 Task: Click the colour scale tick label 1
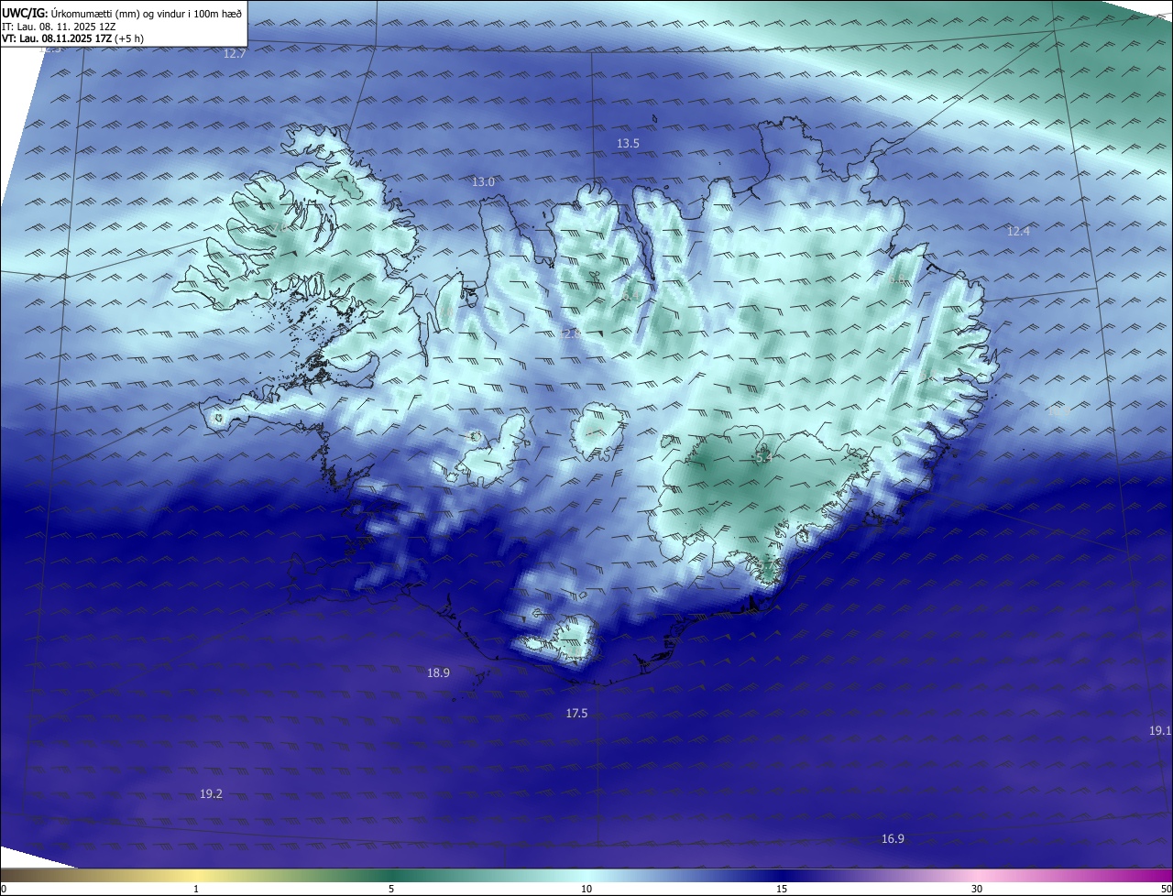coord(196,889)
